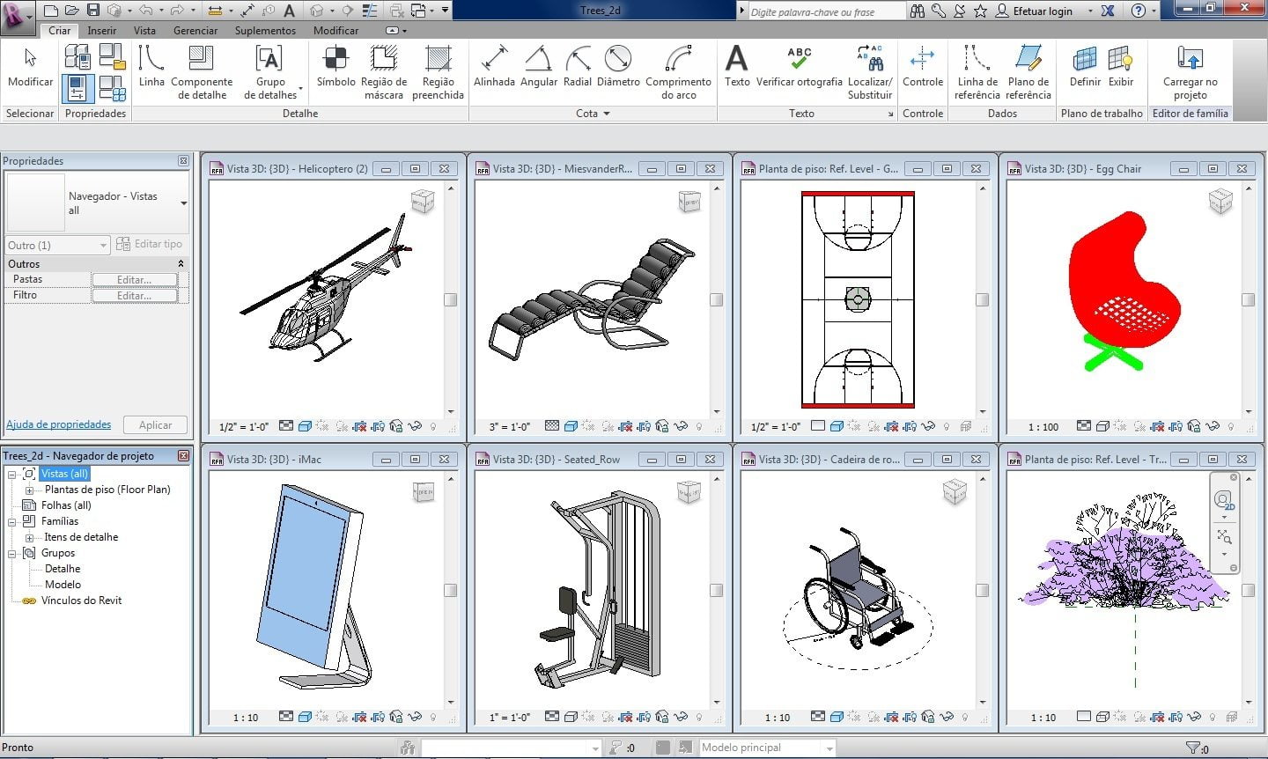Open Ajuda de propriedades link
Image resolution: width=1268 pixels, height=759 pixels.
coord(58,424)
